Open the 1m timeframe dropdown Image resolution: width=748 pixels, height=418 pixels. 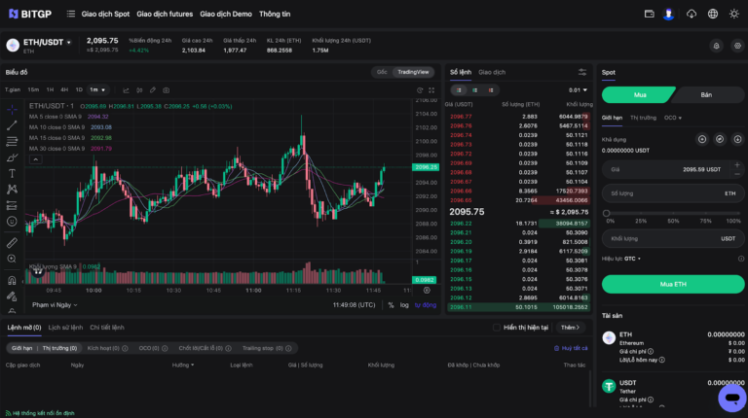[x=97, y=90]
